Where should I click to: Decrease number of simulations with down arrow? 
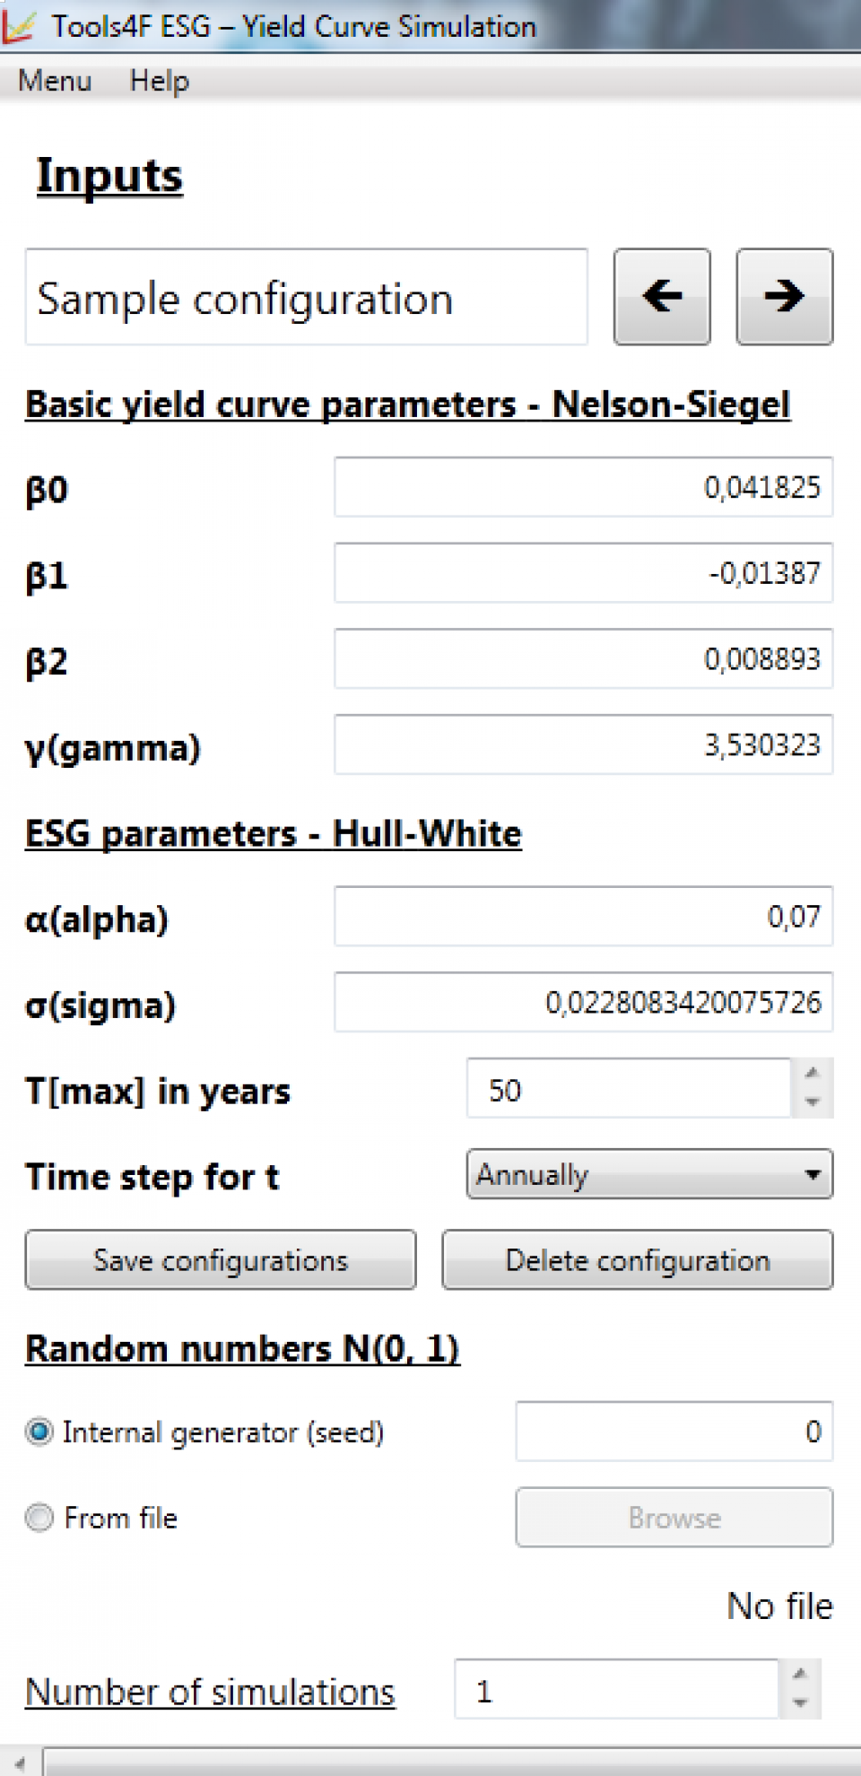click(800, 1703)
